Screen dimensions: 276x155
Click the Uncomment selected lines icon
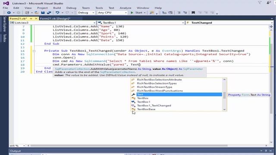coord(185,12)
